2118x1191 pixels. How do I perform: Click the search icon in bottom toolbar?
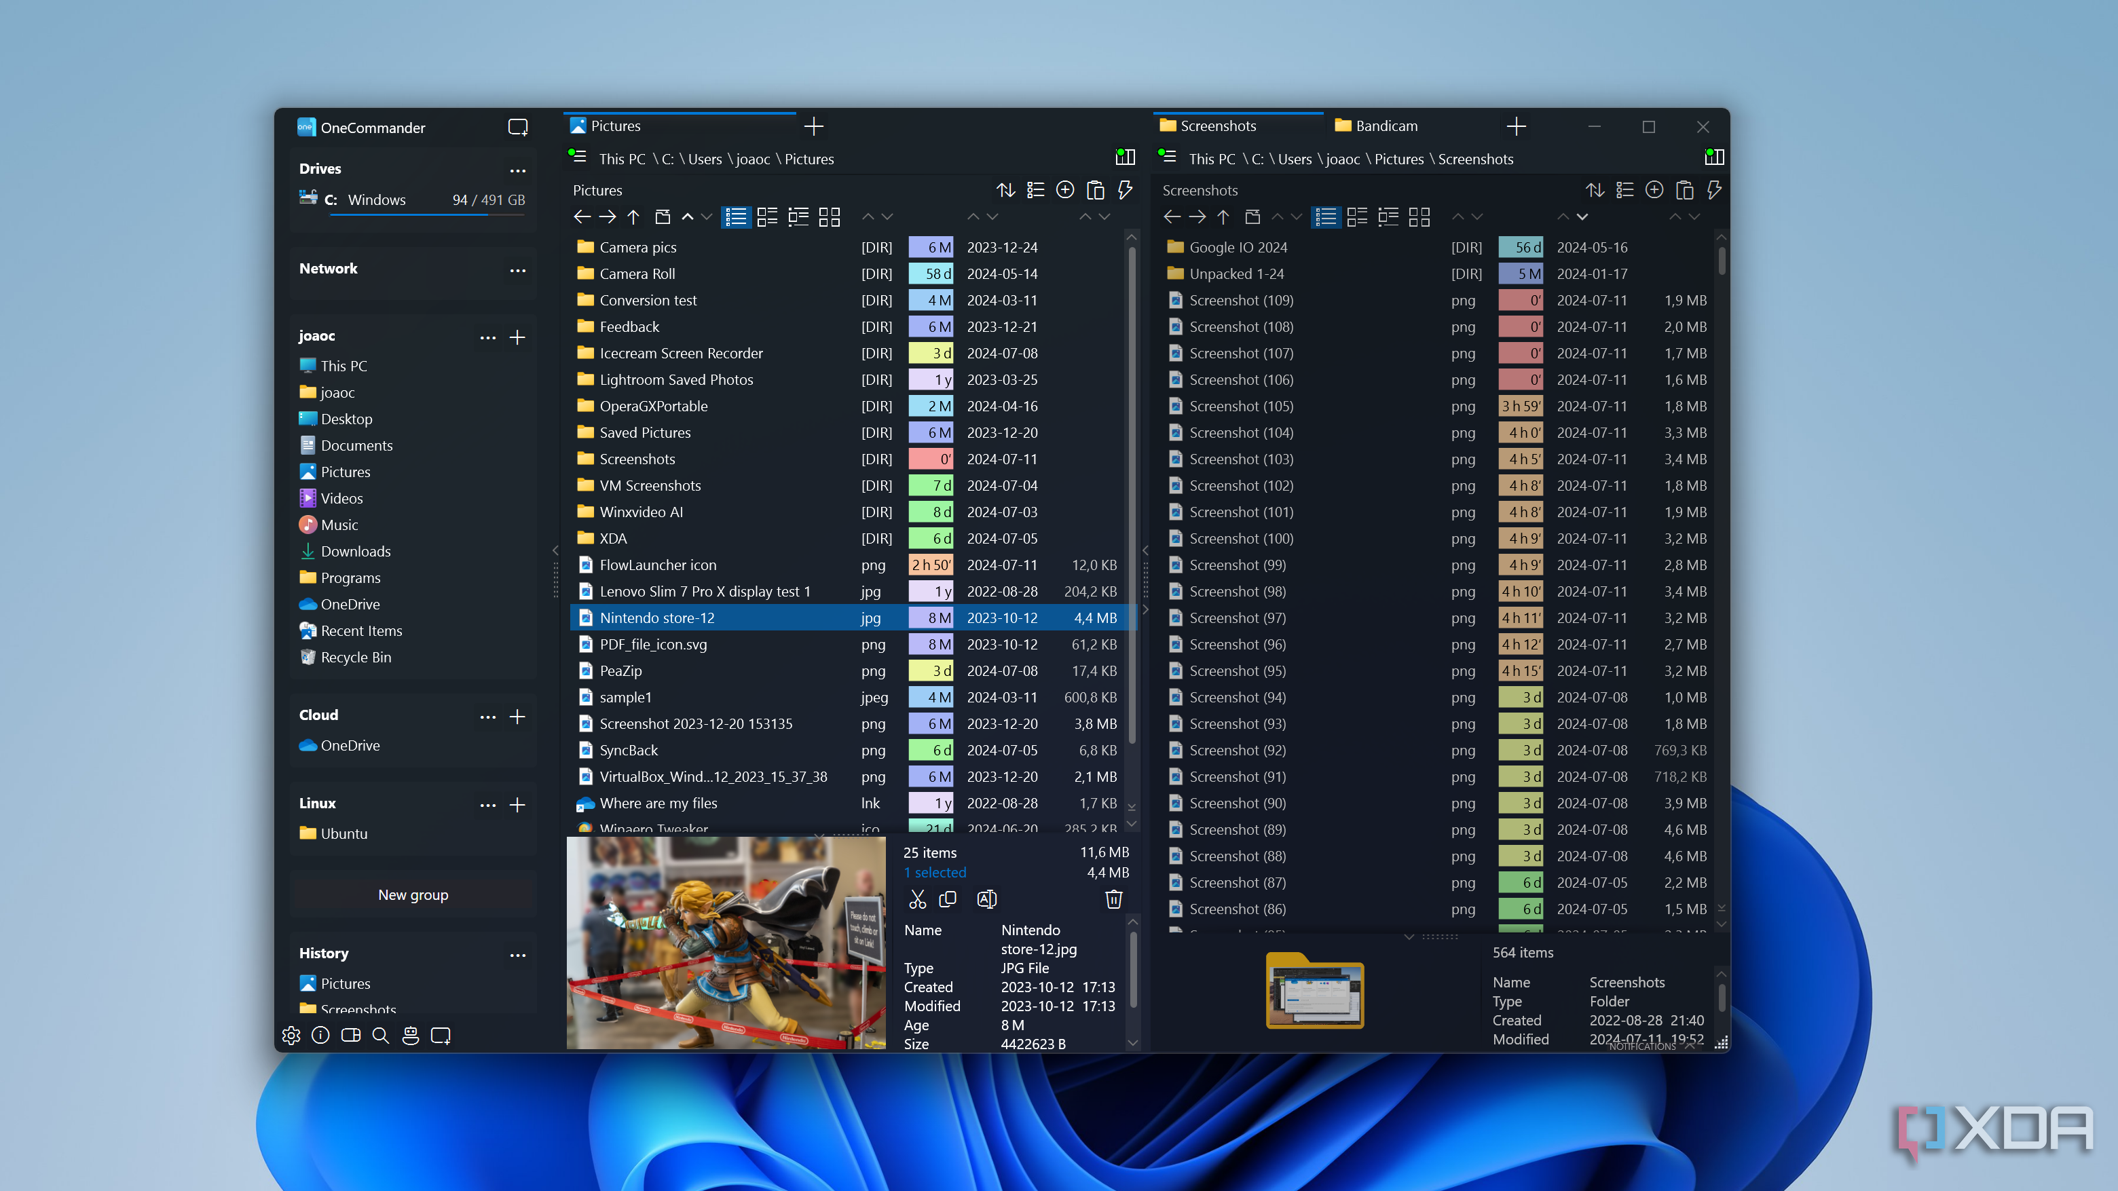(x=380, y=1036)
